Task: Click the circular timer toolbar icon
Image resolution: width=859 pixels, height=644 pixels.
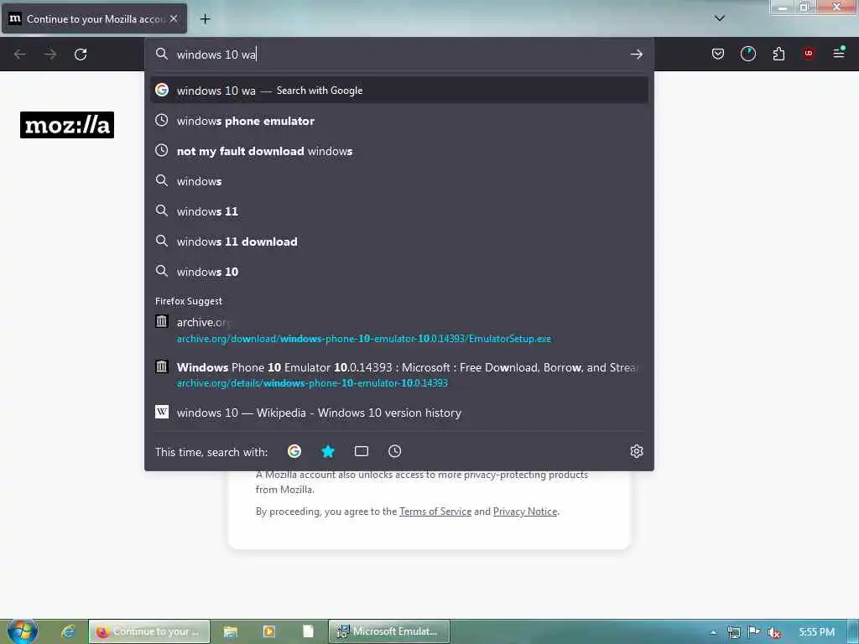Action: (748, 54)
